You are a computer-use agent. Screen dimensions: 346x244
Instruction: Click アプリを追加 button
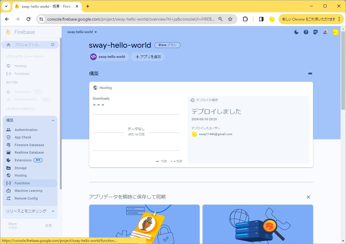(148, 57)
